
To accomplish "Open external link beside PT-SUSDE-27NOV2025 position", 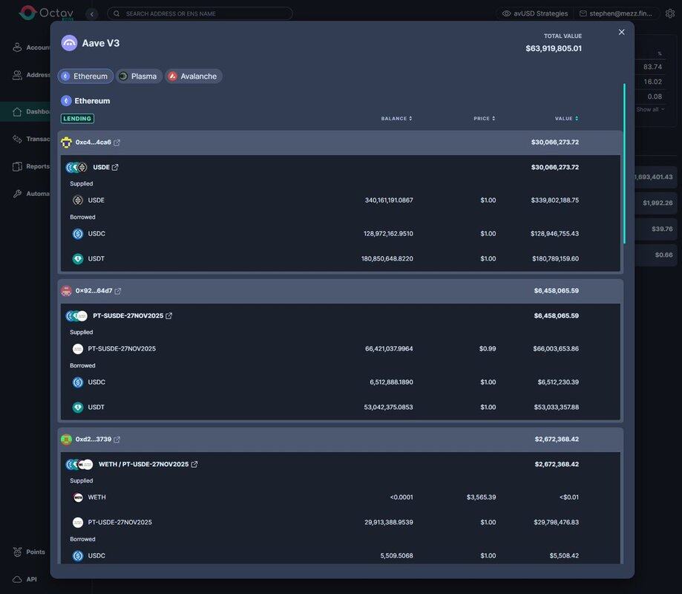I will click(x=169, y=316).
